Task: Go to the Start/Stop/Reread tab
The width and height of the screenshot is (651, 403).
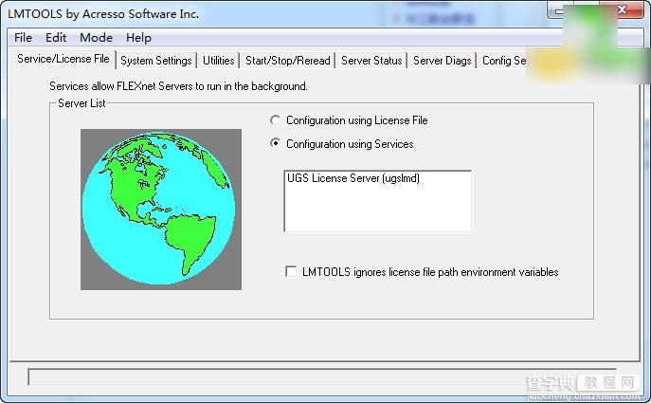Action: pos(288,61)
